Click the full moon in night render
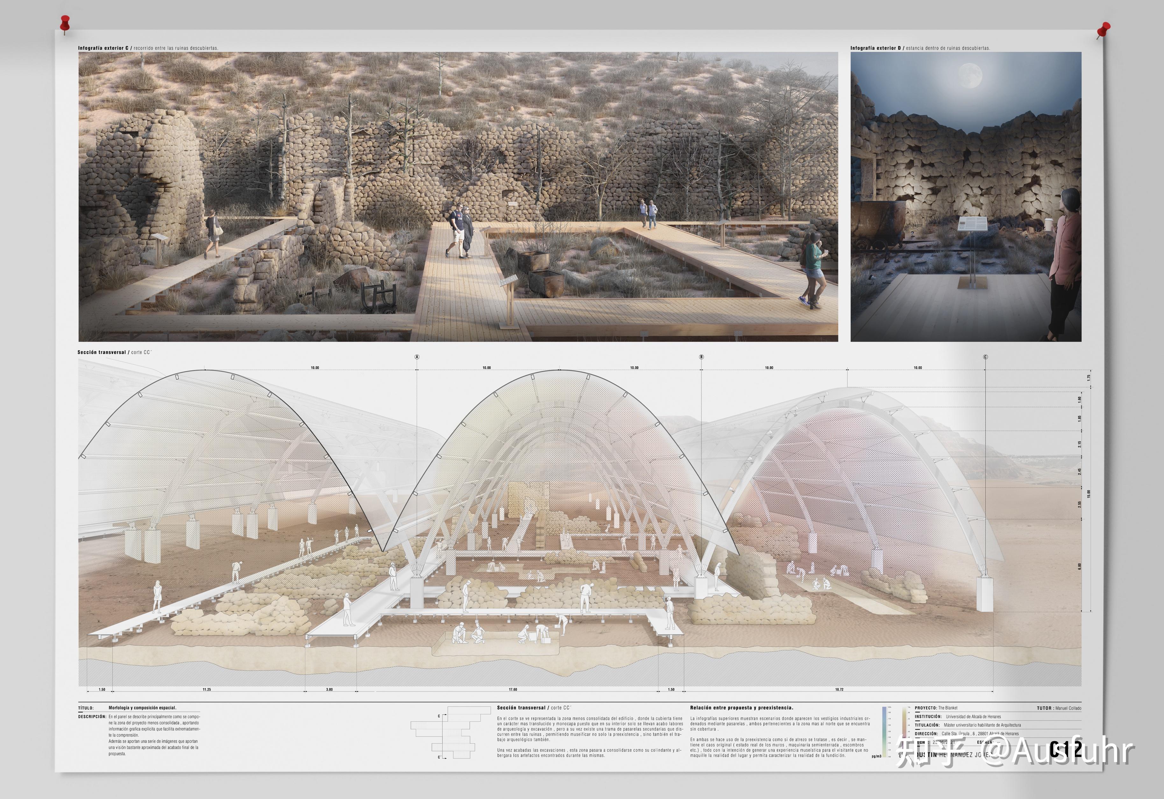The width and height of the screenshot is (1164, 799). click(970, 76)
